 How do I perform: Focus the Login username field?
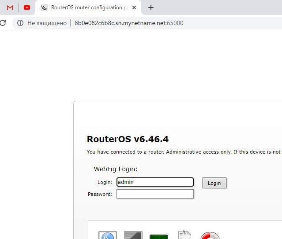click(155, 182)
